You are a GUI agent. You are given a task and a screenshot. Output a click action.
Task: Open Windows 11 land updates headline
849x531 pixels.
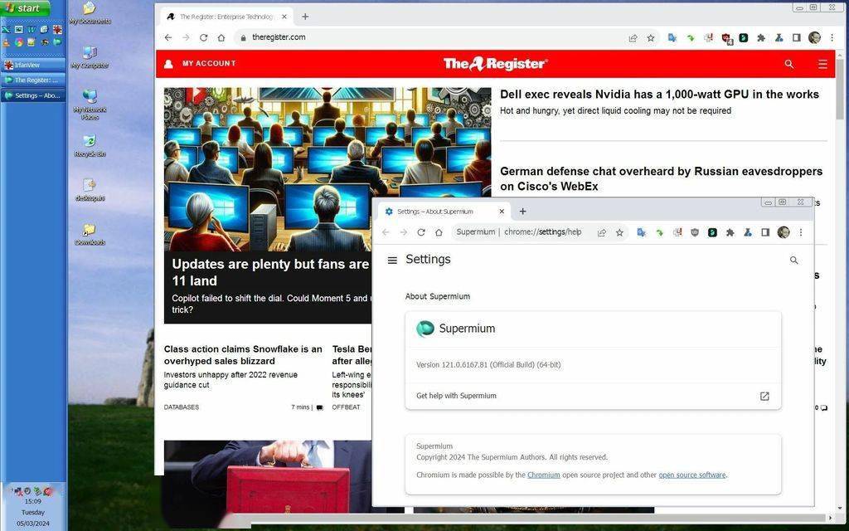[271, 272]
